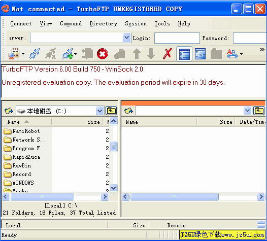Open the Help menu
Screen dimensions: 267x241
tap(184, 23)
